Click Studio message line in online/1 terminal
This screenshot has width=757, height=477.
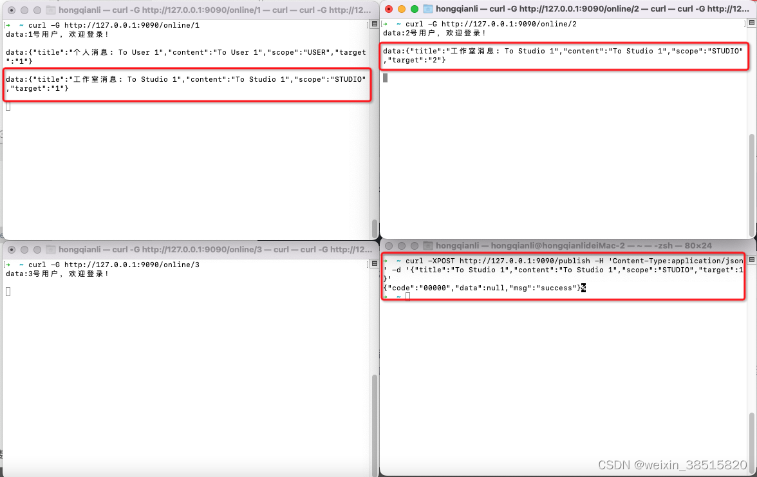[x=186, y=84]
